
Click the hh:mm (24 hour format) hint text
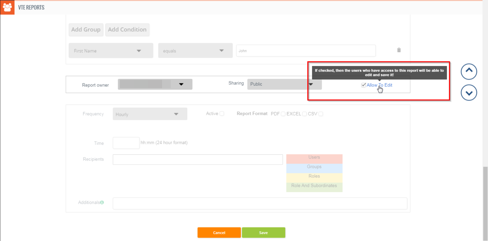tap(164, 142)
